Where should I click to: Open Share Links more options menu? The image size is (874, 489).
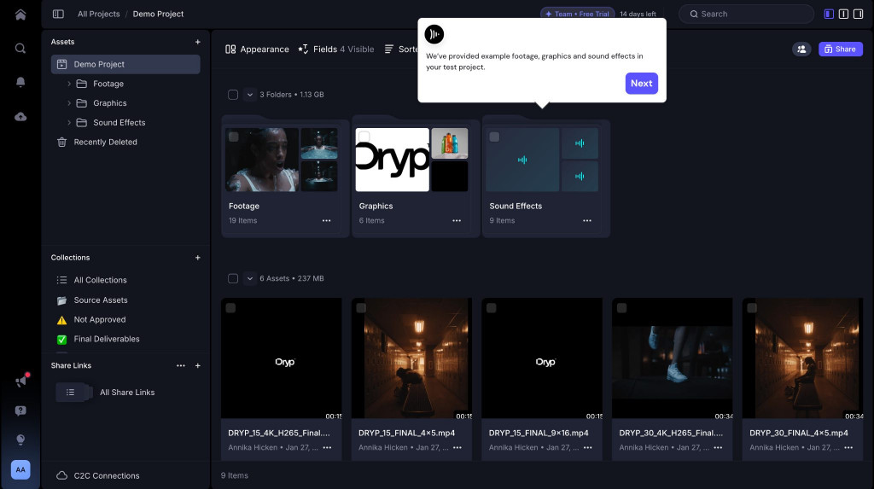pos(181,366)
